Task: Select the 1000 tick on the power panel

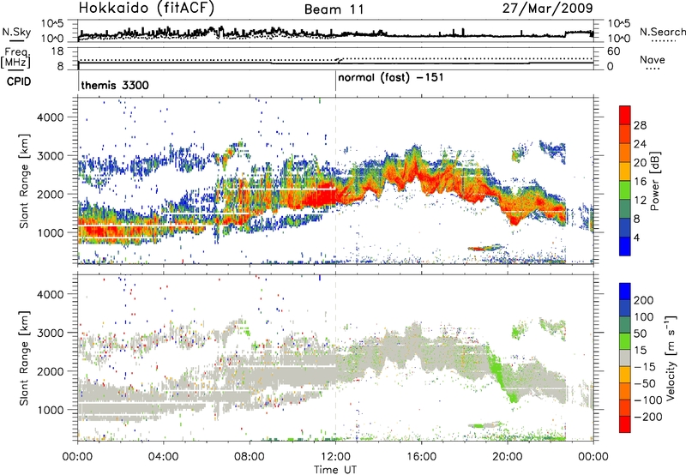Action: (51, 232)
